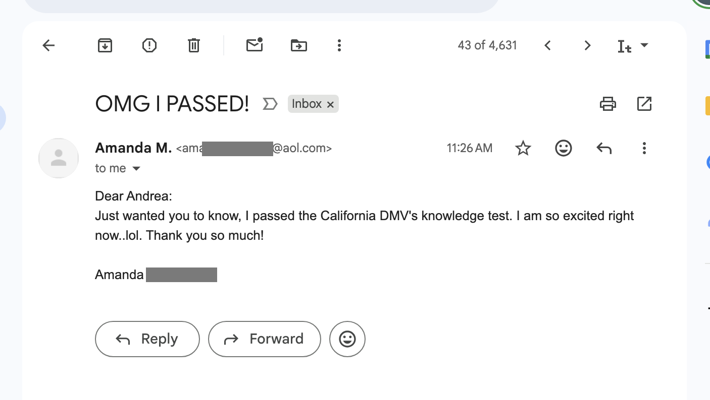The width and height of the screenshot is (710, 400).
Task: Move the email to another folder
Action: (x=298, y=45)
